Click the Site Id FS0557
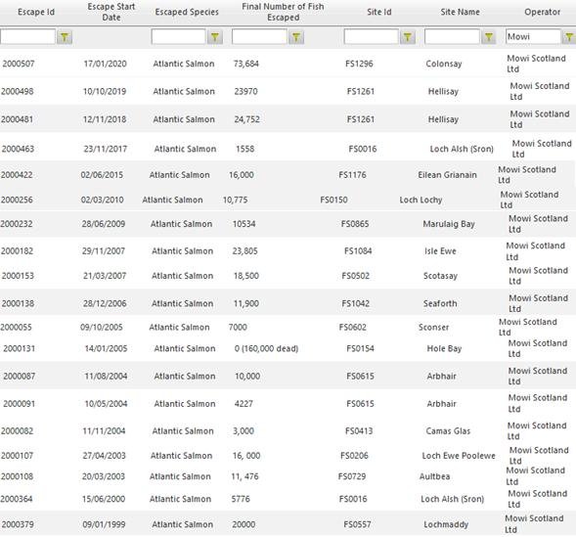This screenshot has width=576, height=537. 357,524
